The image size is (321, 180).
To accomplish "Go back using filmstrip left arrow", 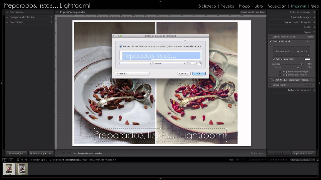I will click(22, 160).
